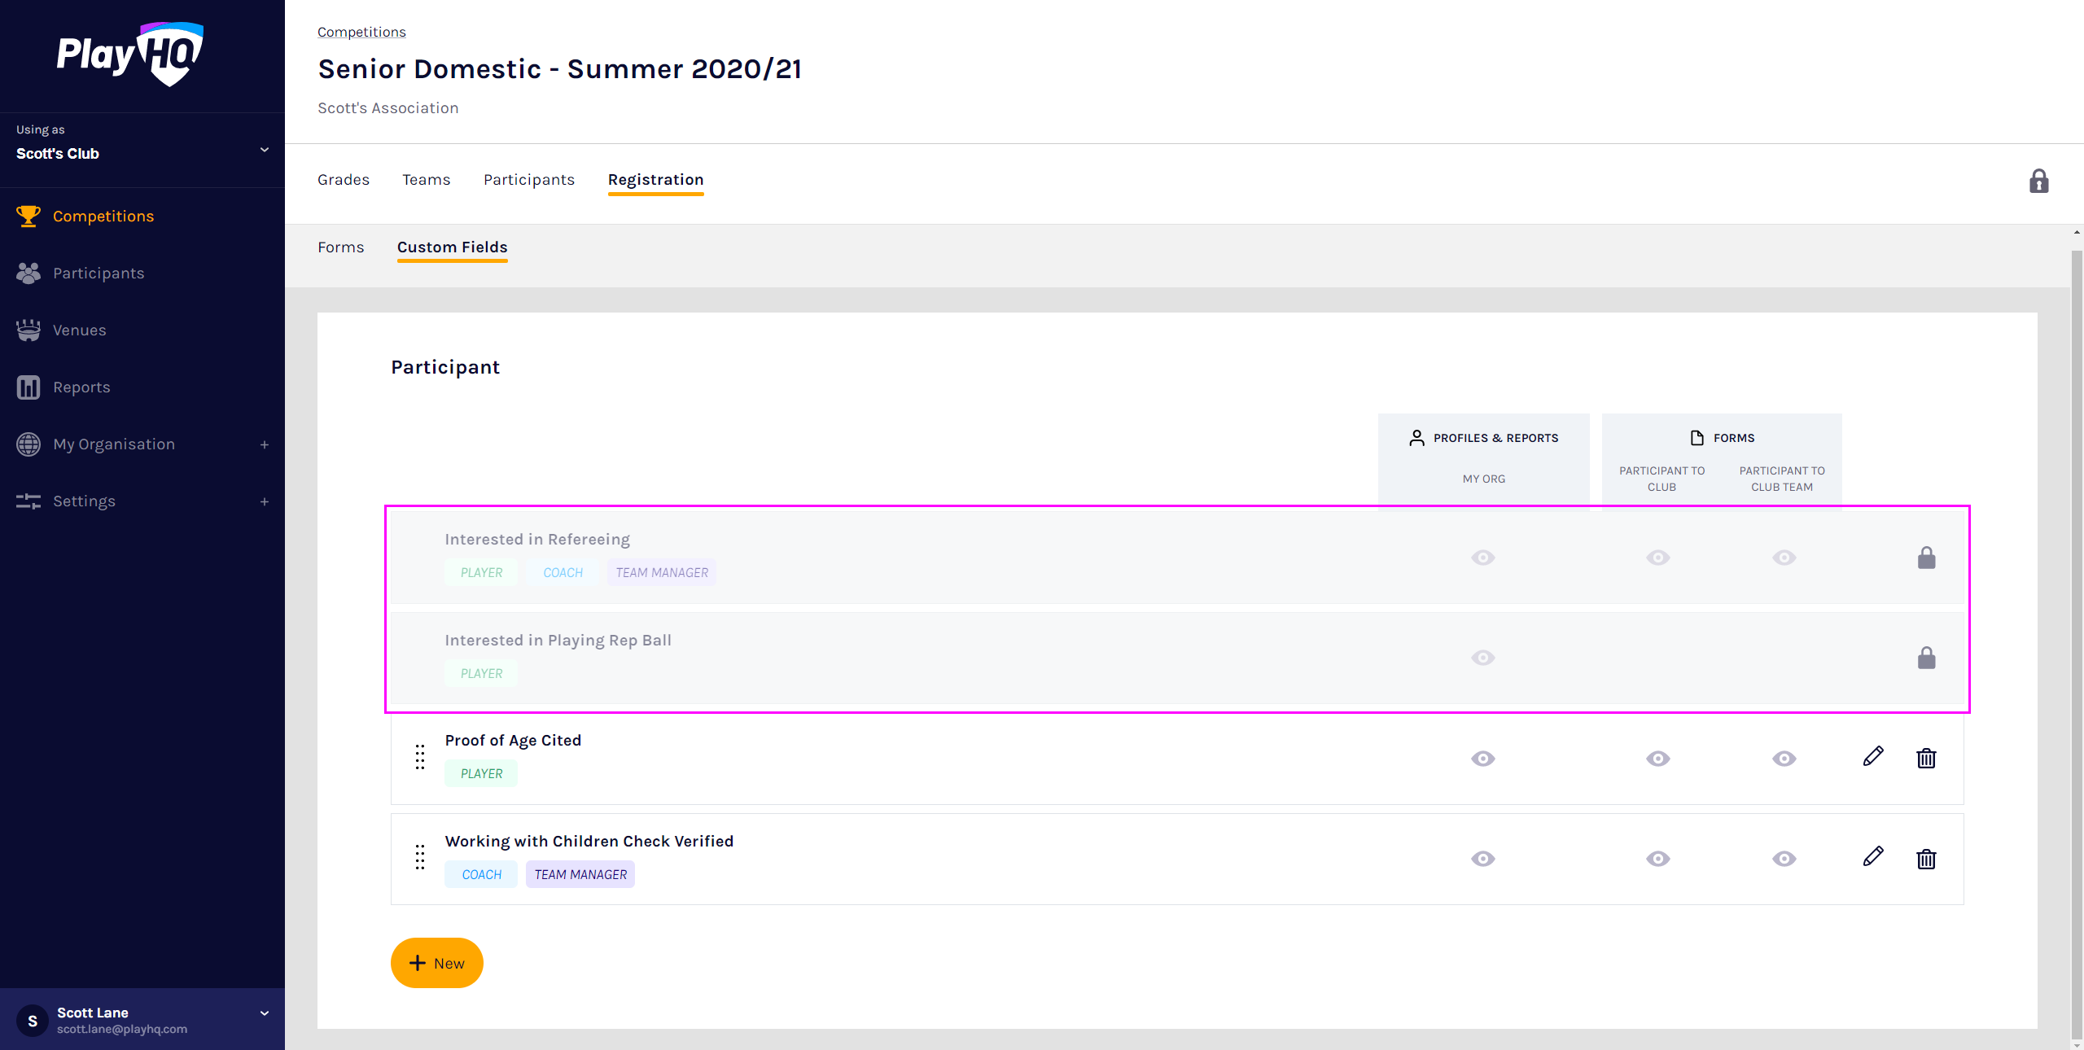Click the lock icon on Interested in Refereeing

pyautogui.click(x=1926, y=558)
